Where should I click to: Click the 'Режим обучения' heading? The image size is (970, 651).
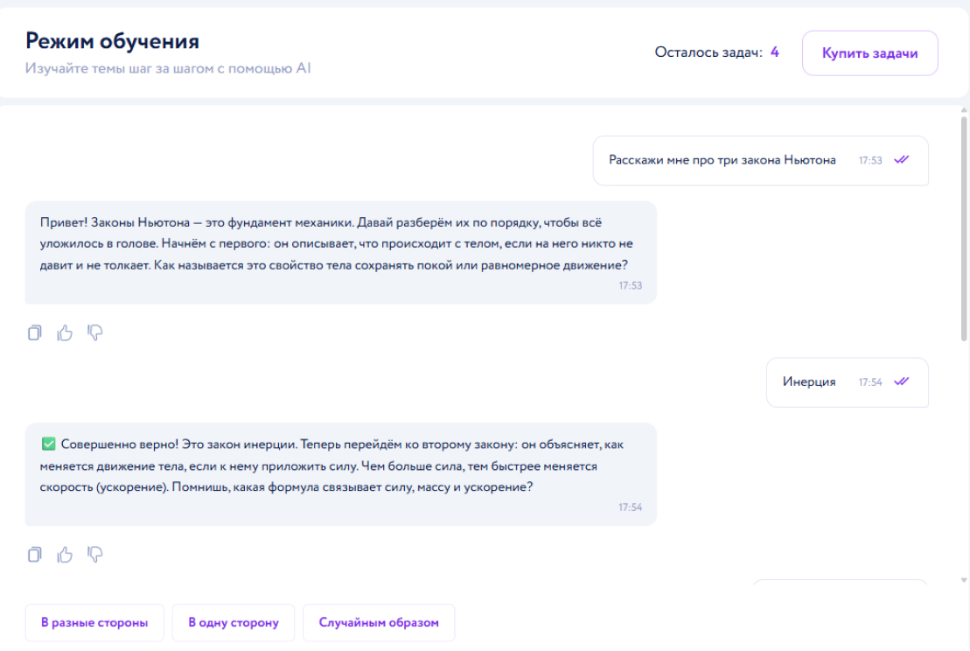112,41
